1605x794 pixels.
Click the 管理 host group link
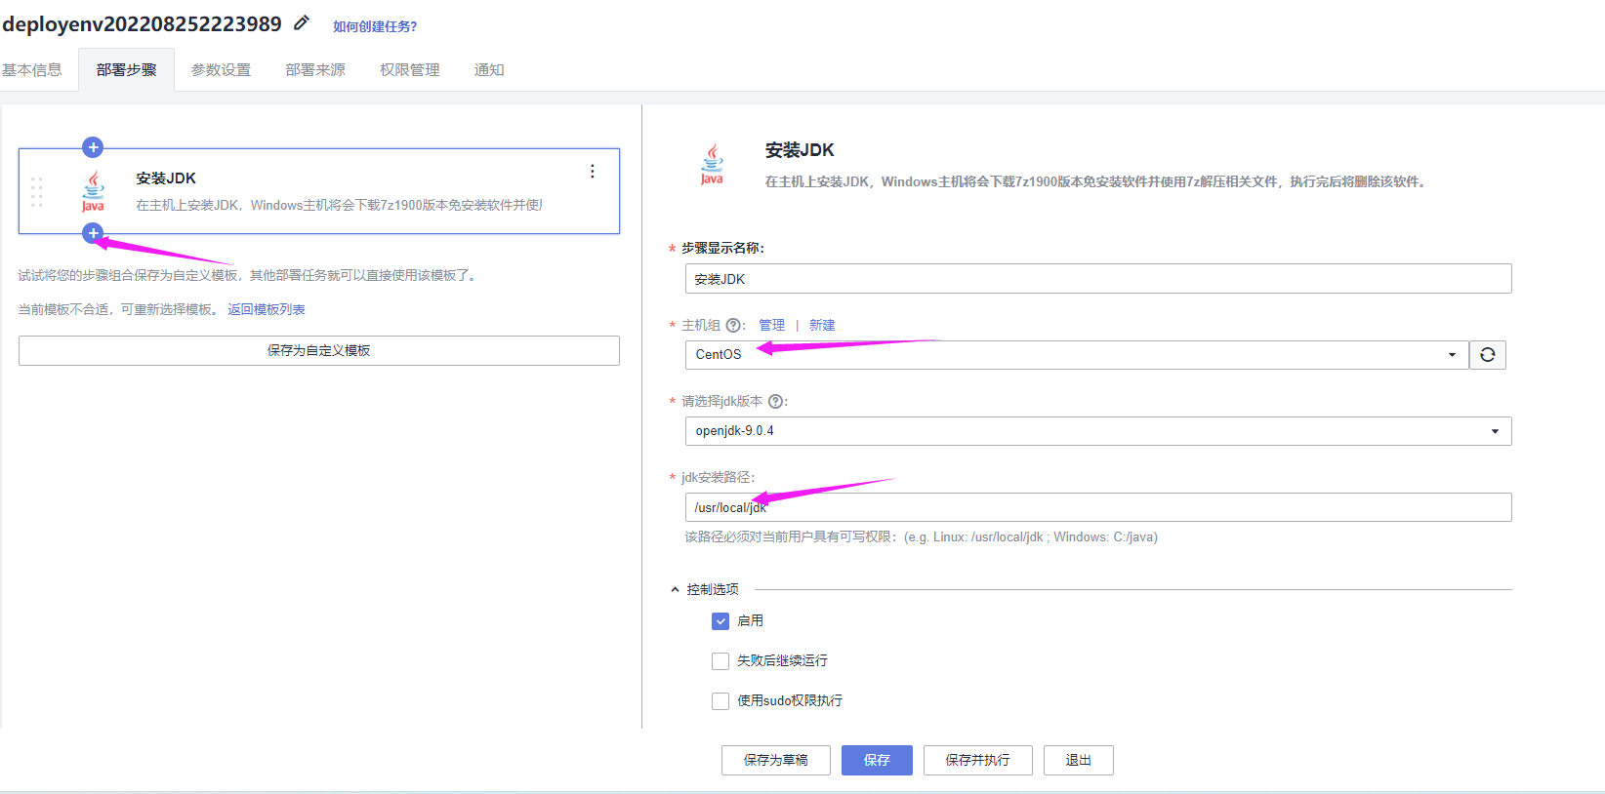click(x=771, y=326)
